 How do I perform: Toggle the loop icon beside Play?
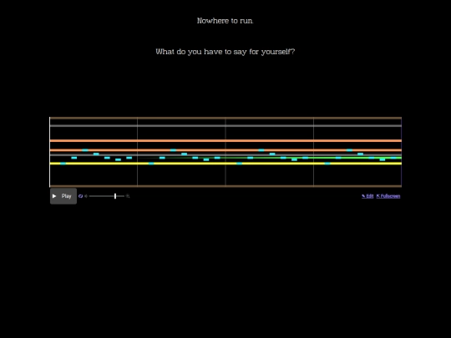click(x=80, y=196)
